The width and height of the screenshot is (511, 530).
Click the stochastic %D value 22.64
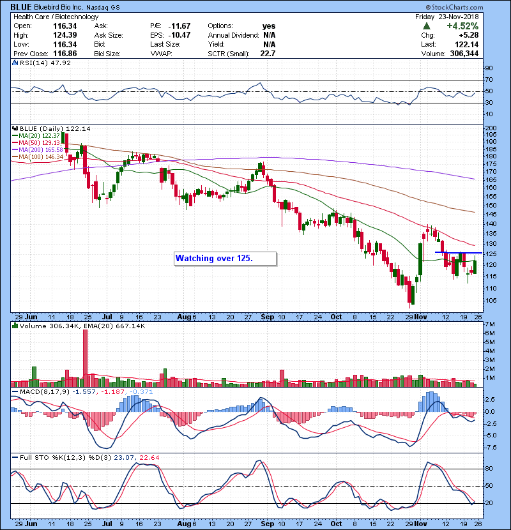(x=149, y=457)
